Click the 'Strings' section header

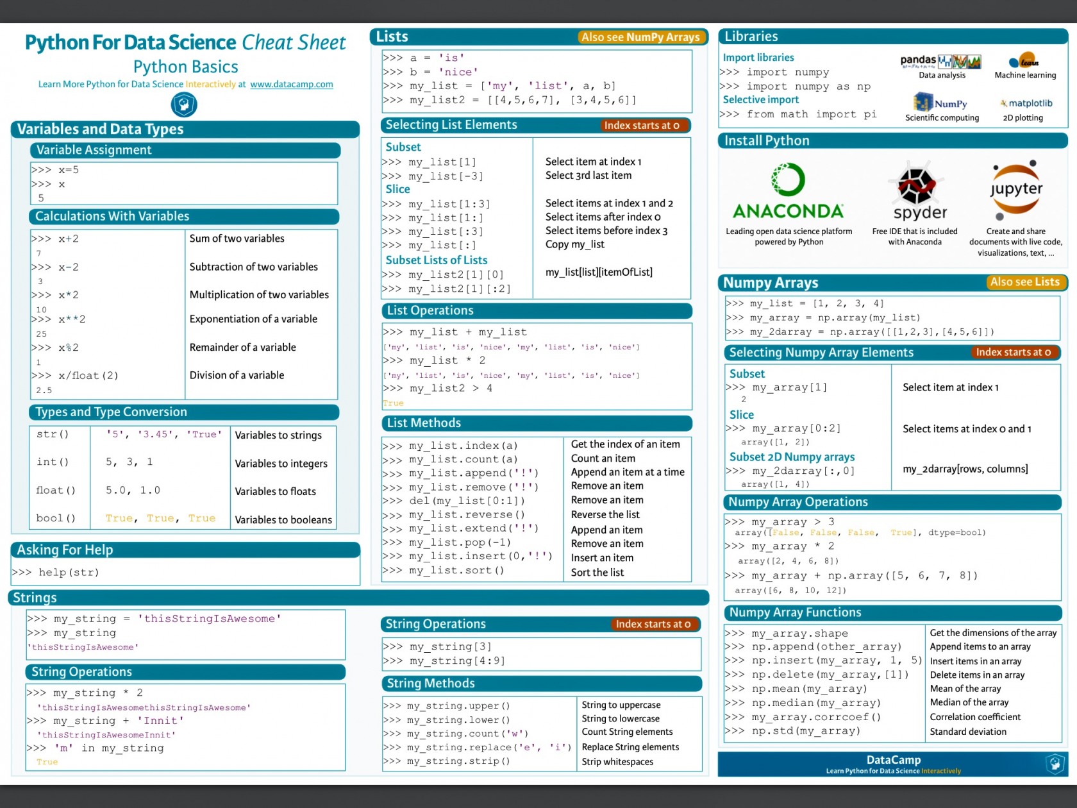(359, 598)
